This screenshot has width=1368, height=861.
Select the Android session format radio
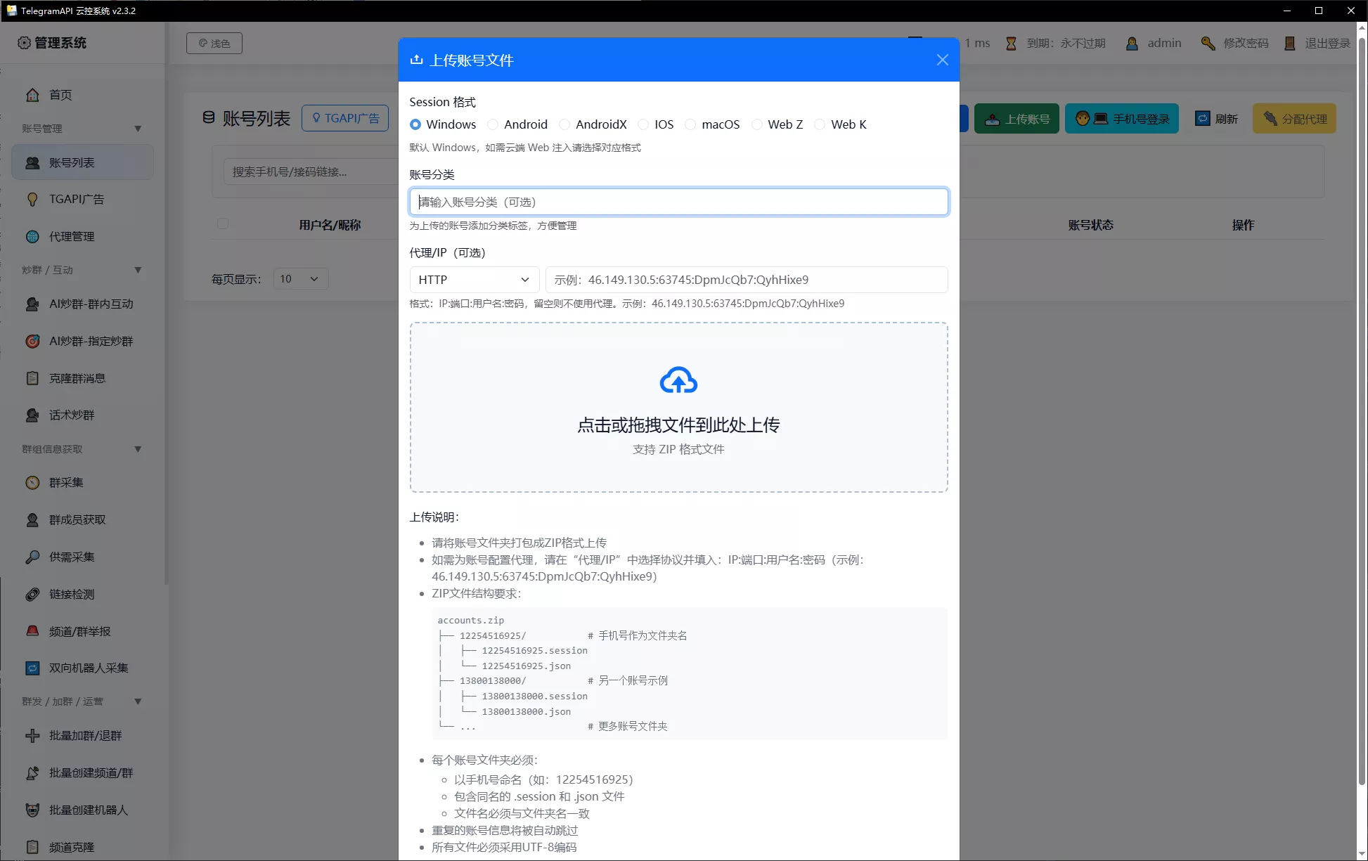pos(493,124)
